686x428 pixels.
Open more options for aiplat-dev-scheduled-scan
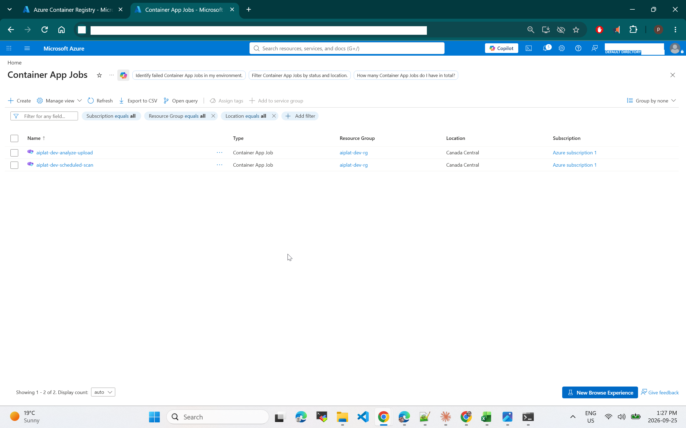click(219, 165)
